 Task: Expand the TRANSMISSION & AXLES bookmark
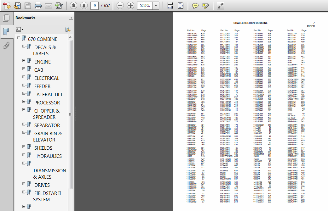pyautogui.click(x=24, y=163)
